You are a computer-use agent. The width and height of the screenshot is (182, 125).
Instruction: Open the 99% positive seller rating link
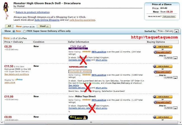point(99,100)
